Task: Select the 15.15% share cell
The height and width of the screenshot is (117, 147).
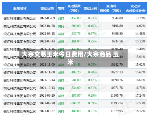Action: (140, 41)
